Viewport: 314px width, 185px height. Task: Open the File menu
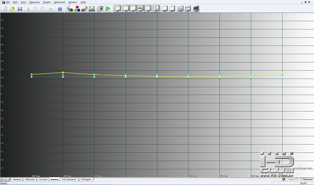point(8,2)
